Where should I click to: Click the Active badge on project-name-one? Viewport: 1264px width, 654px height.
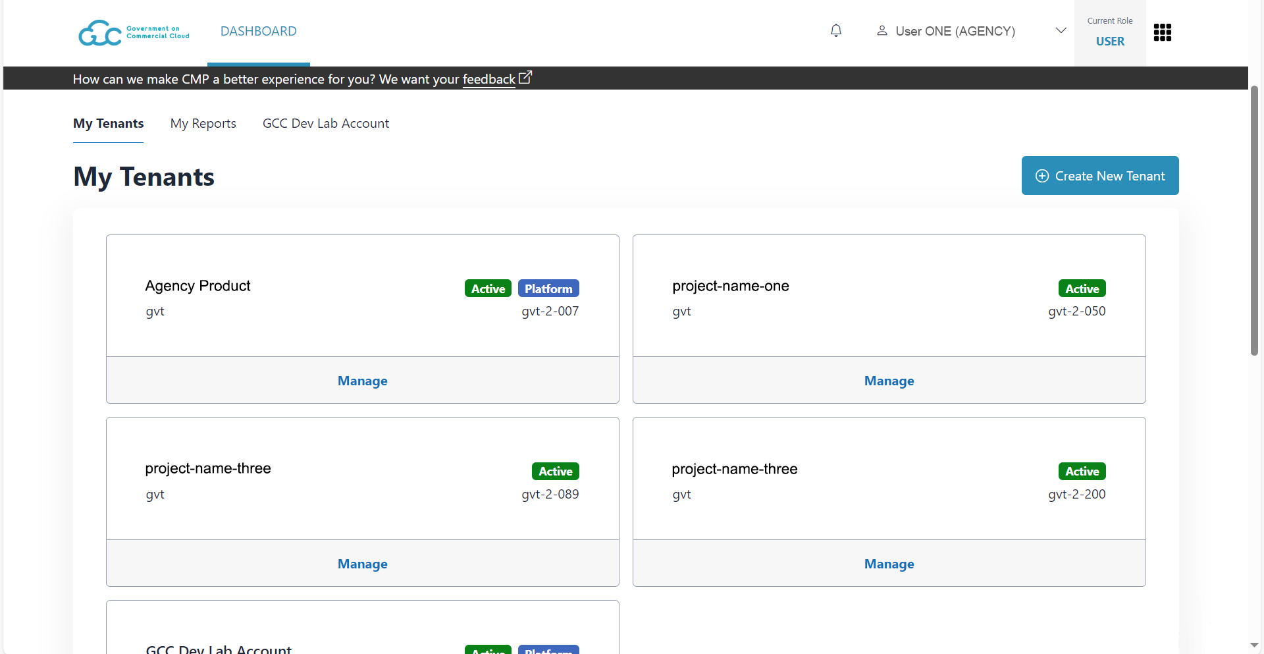pos(1082,288)
